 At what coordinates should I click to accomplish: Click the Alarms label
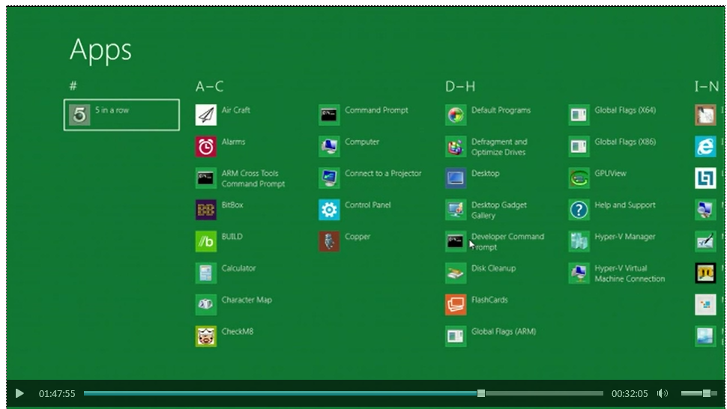tap(233, 142)
